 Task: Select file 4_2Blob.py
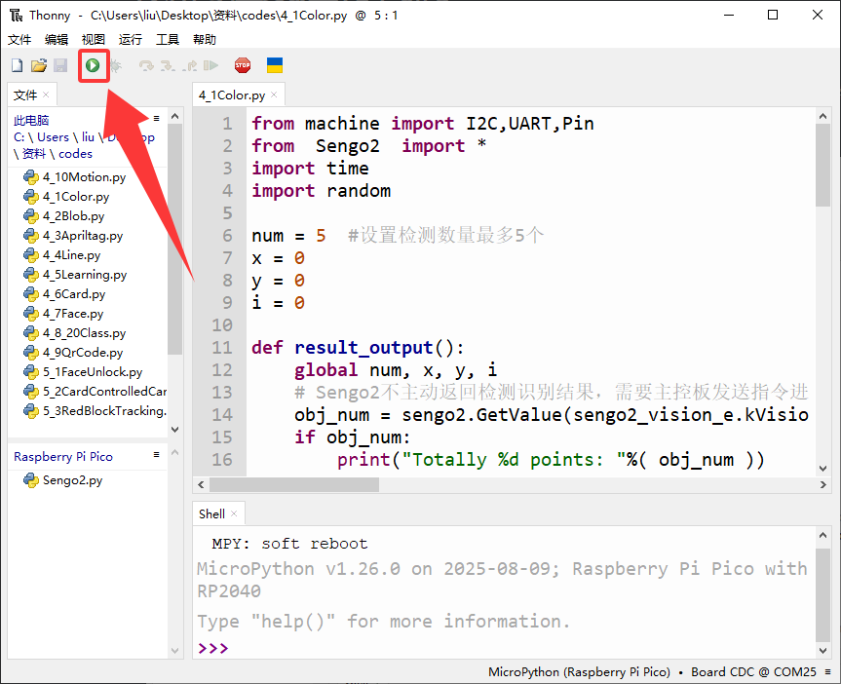(64, 216)
